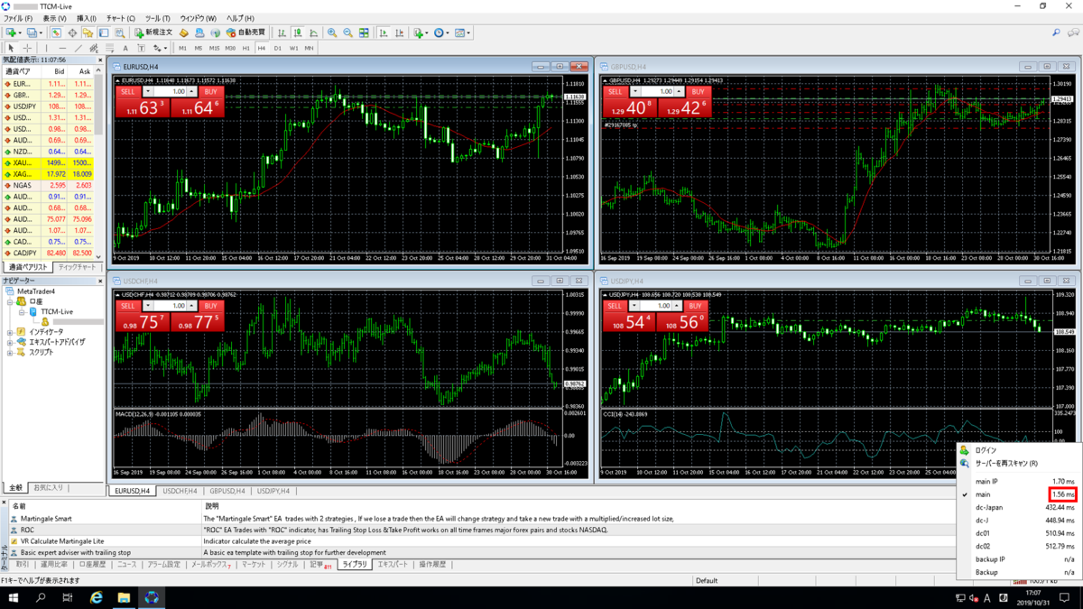The width and height of the screenshot is (1083, 609).
Task: Open the Strategy Tester icon
Action: [x=120, y=32]
